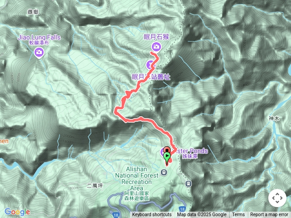
Task: Click the green start flag marker
Action: (167, 158)
